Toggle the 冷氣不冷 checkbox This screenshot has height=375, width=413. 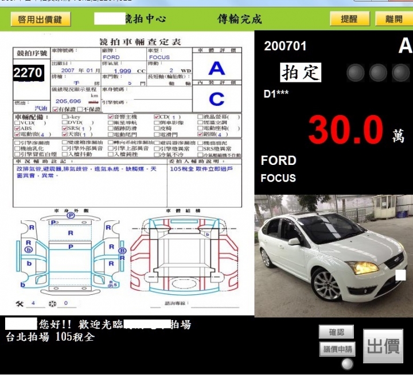tap(157, 155)
